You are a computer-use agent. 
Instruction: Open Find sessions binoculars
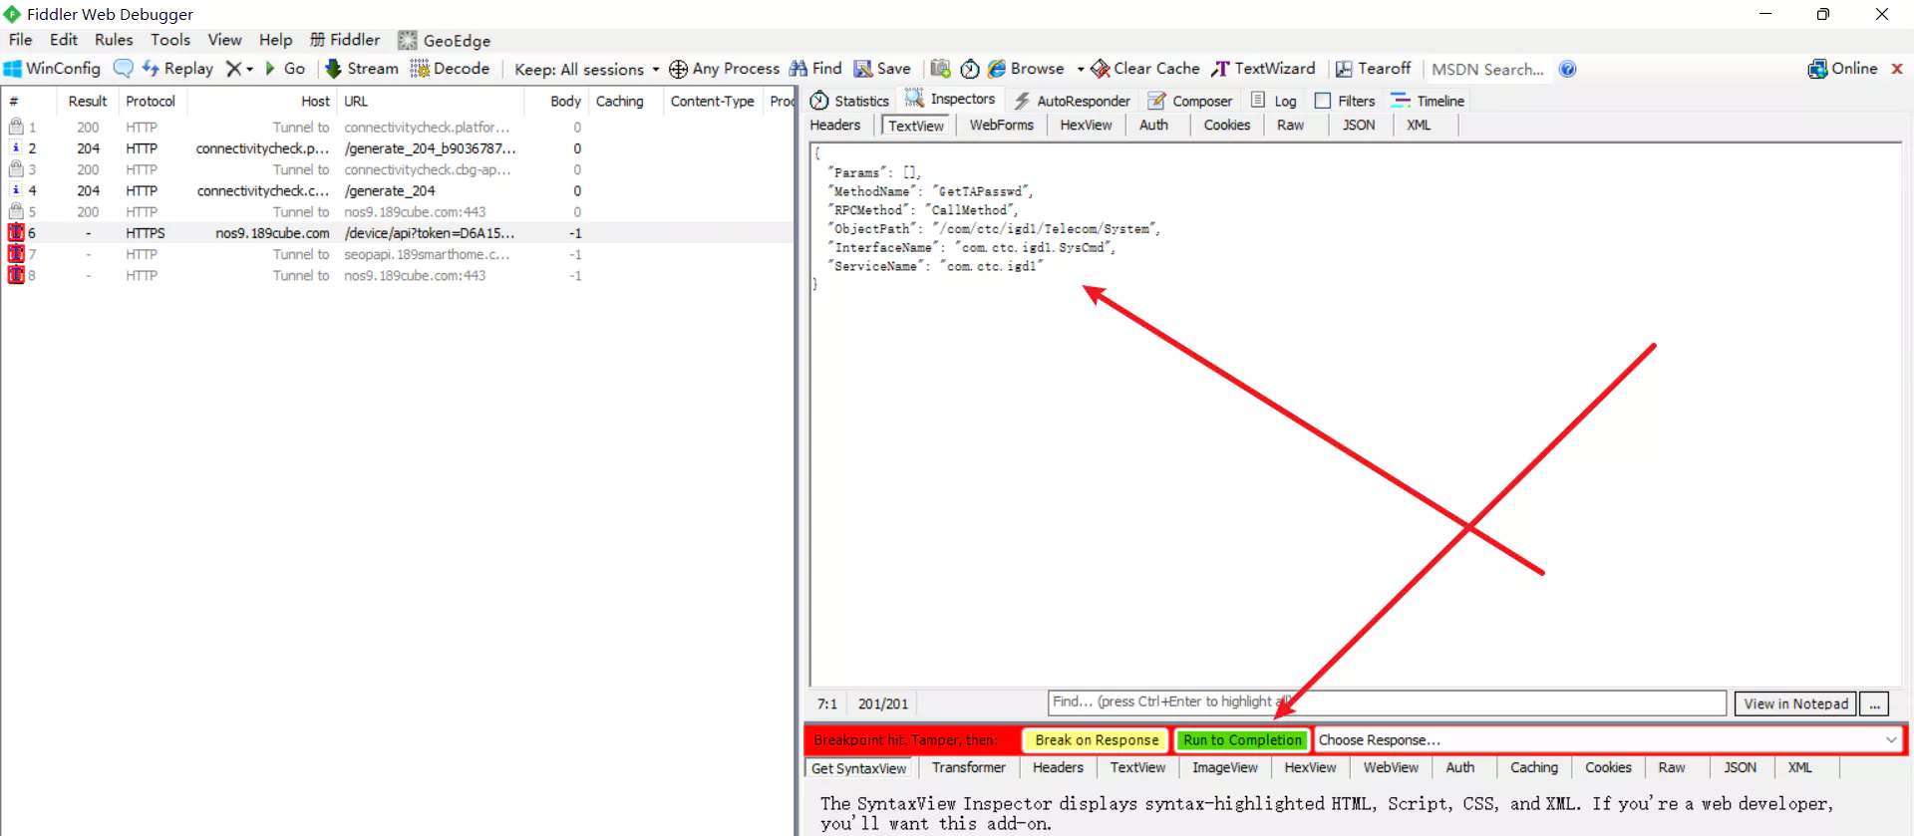(815, 69)
